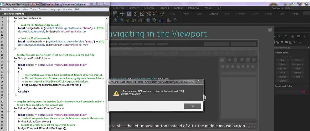This screenshot has height=131, width=310.
Task: Select the Helpers category icon
Action: tap(291, 42)
